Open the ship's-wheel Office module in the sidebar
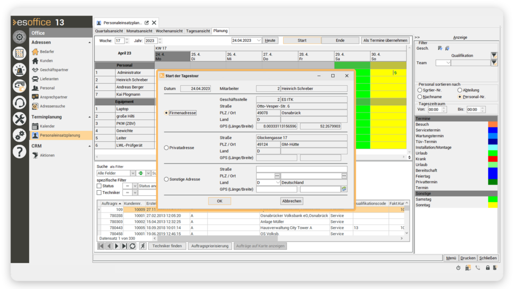This screenshot has height=289, width=514. coord(20,37)
